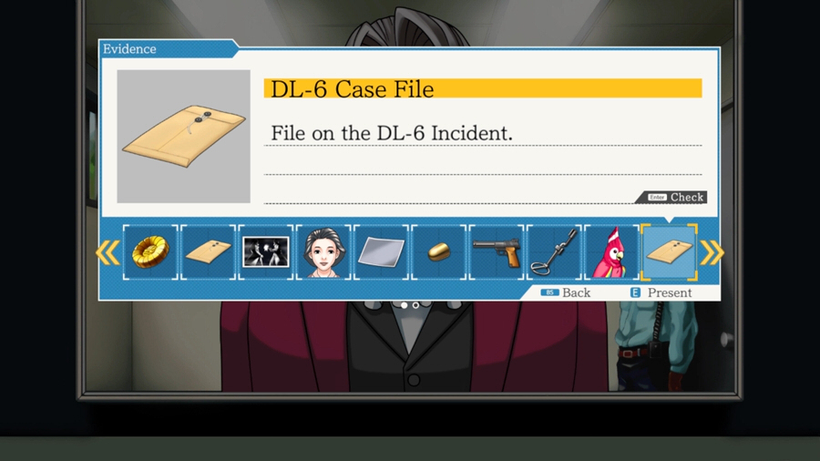
Task: Select the gold bullet evidence
Action: tap(438, 252)
